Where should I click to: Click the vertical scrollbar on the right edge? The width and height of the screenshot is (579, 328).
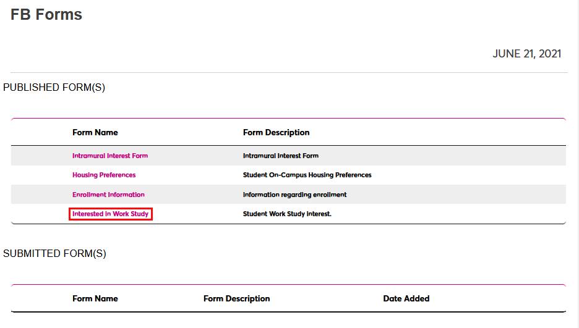click(574, 164)
